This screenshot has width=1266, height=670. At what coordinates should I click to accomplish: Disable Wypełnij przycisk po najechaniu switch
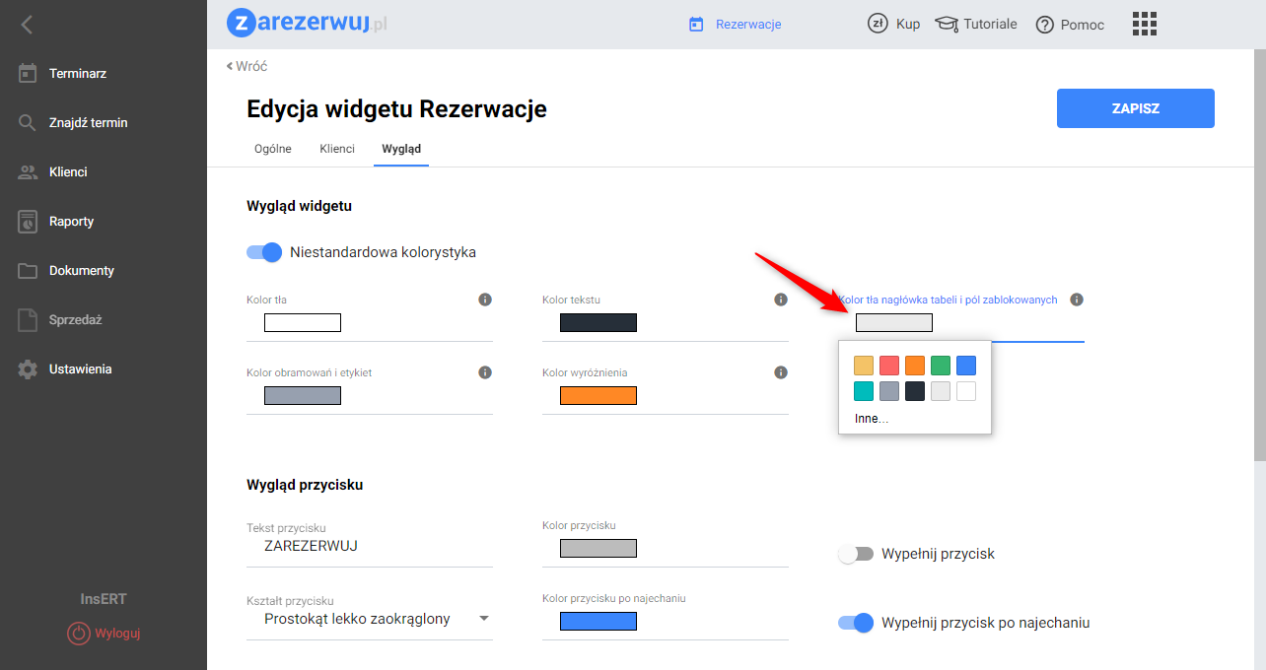click(x=856, y=623)
